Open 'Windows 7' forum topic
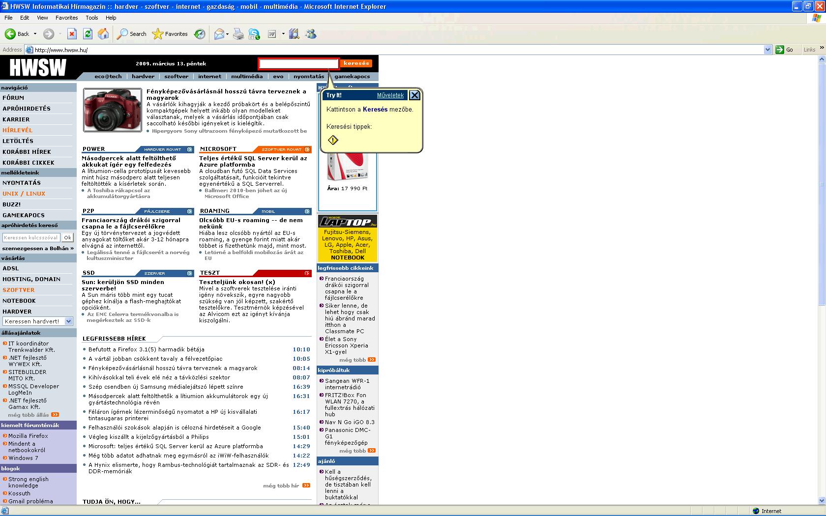Viewport: 826px width, 516px height. [x=23, y=458]
